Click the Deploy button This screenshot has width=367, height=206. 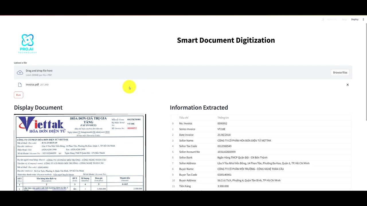click(x=355, y=19)
